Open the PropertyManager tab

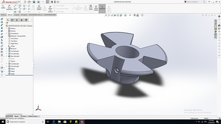pos(12,20)
